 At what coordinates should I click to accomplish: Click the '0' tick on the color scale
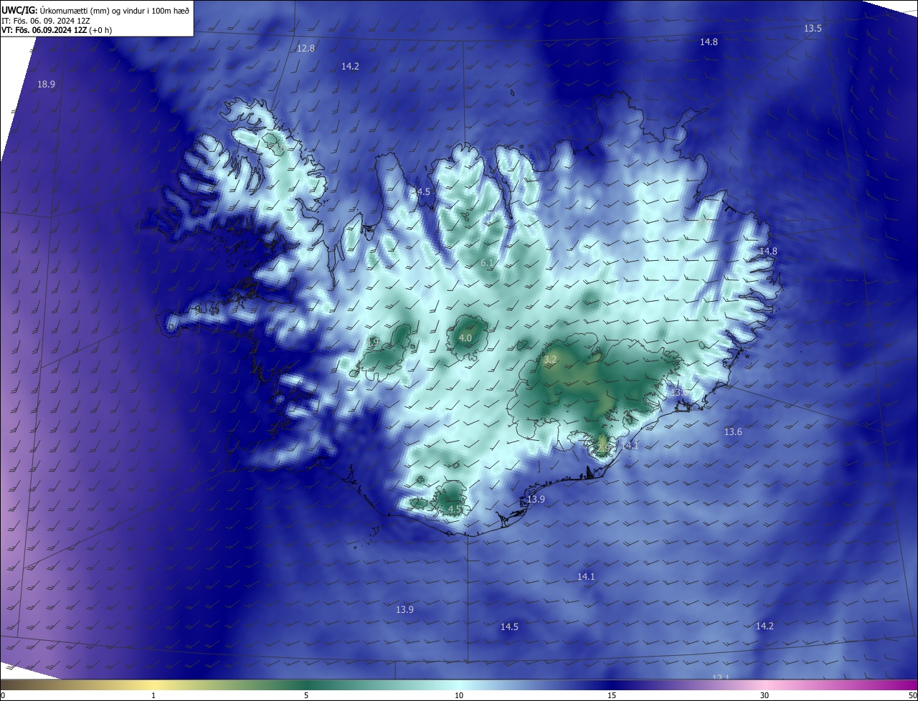[x=3, y=695]
